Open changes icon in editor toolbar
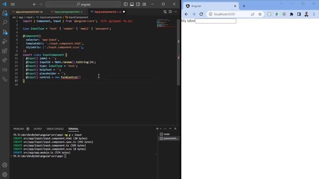The width and height of the screenshot is (319, 179). point(165,12)
